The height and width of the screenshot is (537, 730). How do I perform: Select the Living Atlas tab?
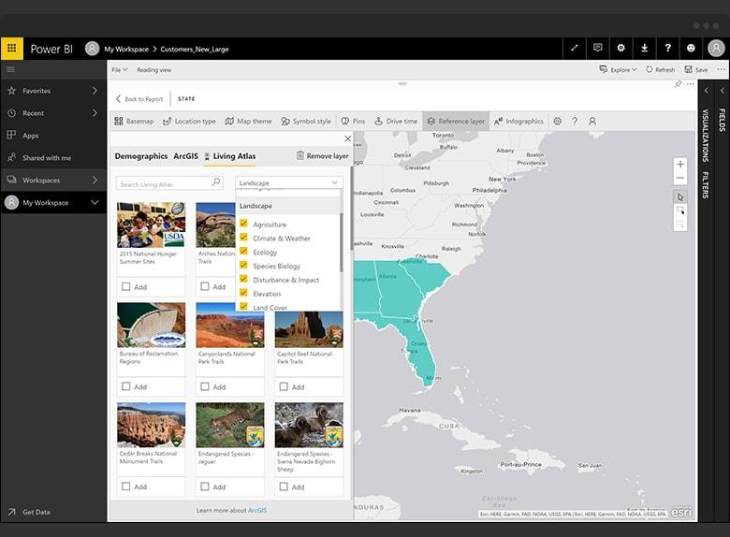coord(230,156)
